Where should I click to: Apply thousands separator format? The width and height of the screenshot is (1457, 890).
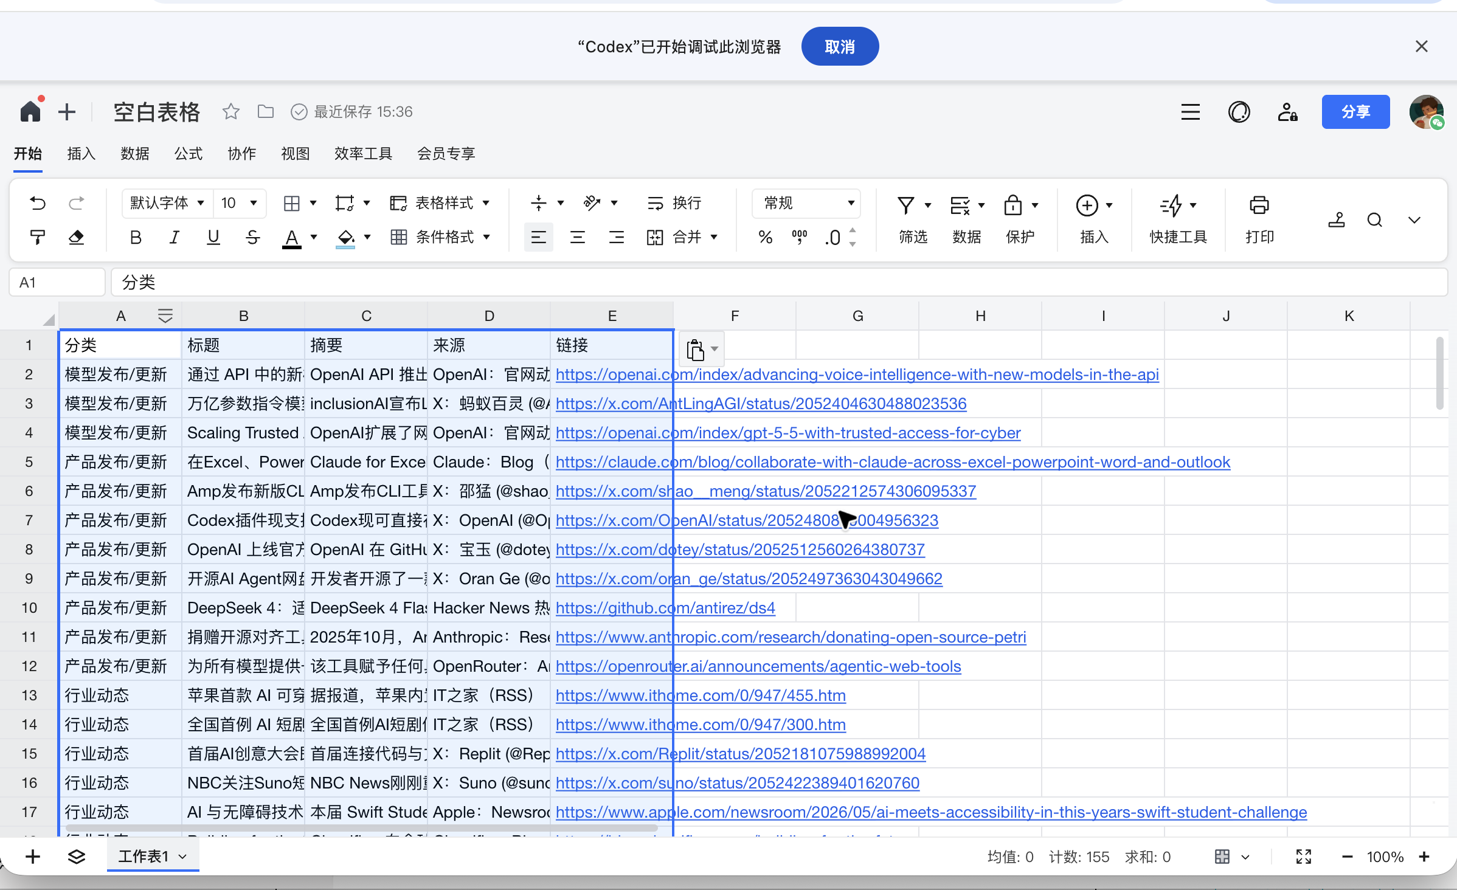pyautogui.click(x=800, y=238)
